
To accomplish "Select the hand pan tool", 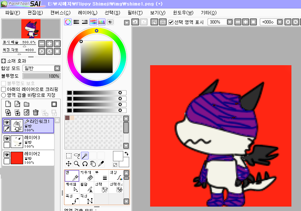I will point(93,164).
